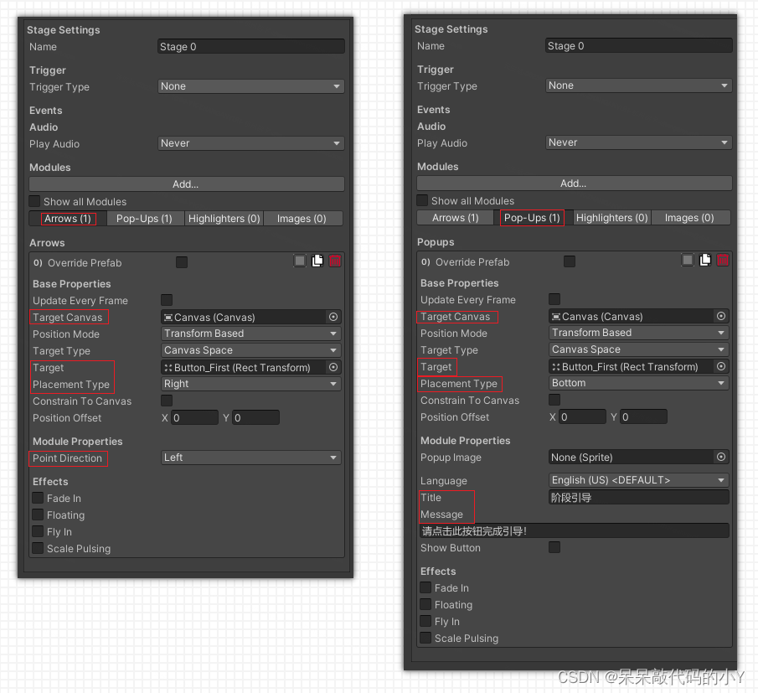The height and width of the screenshot is (693, 758).
Task: Select Pop-Ups (1) tab in right panel
Action: (x=532, y=218)
